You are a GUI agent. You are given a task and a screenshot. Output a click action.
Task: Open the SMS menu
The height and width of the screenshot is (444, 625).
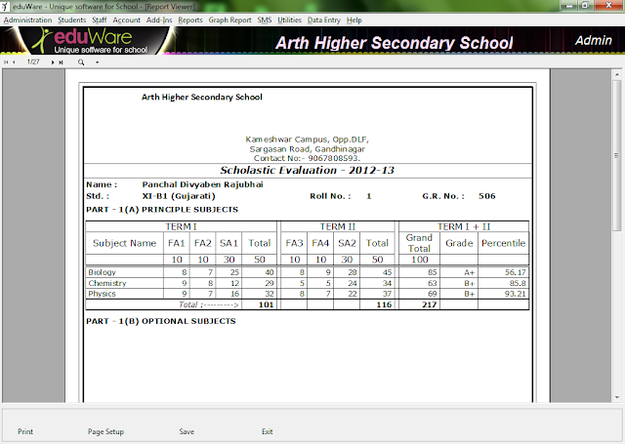(x=265, y=20)
